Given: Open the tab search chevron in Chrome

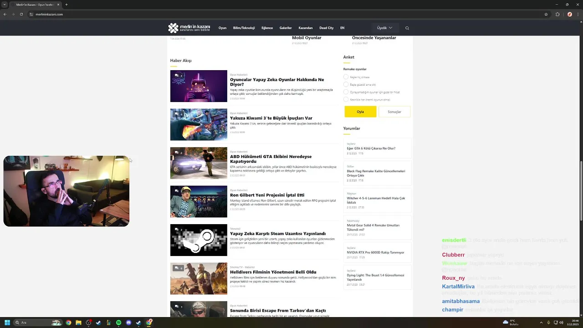Looking at the screenshot, I should 5,5.
